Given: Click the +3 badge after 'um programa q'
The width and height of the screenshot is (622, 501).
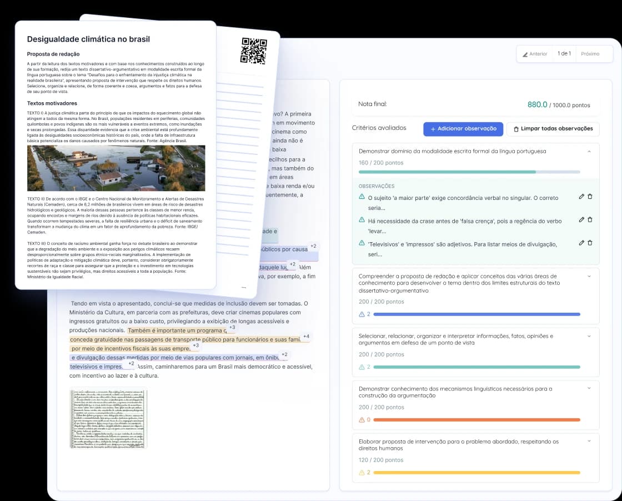Looking at the screenshot, I should point(232,327).
